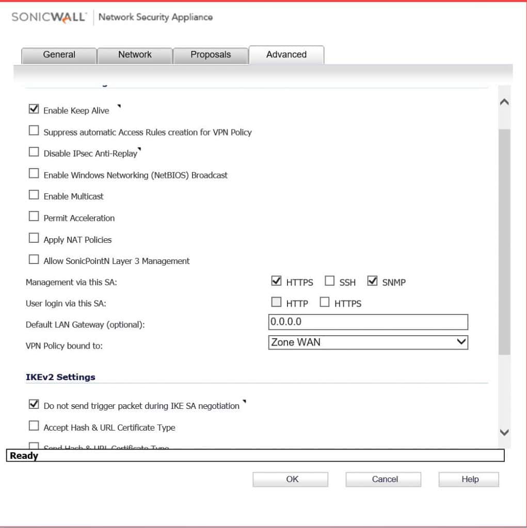This screenshot has height=528, width=527.
Task: Enable SSH management via this SA
Action: (329, 281)
